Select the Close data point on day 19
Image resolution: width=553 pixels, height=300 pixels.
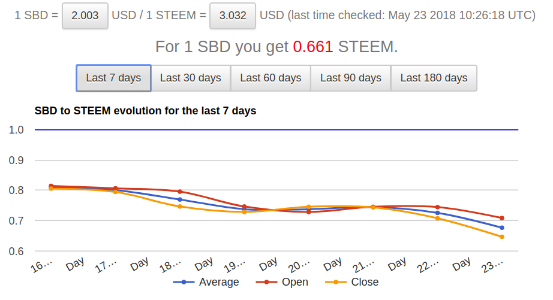(244, 212)
